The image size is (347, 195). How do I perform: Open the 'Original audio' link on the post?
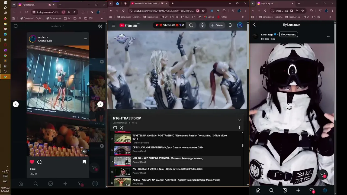[x=45, y=41]
